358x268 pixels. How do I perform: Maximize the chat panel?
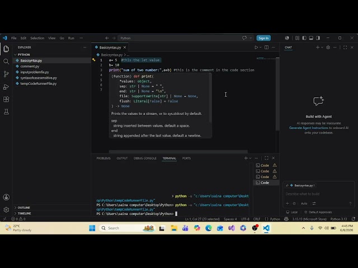click(345, 47)
